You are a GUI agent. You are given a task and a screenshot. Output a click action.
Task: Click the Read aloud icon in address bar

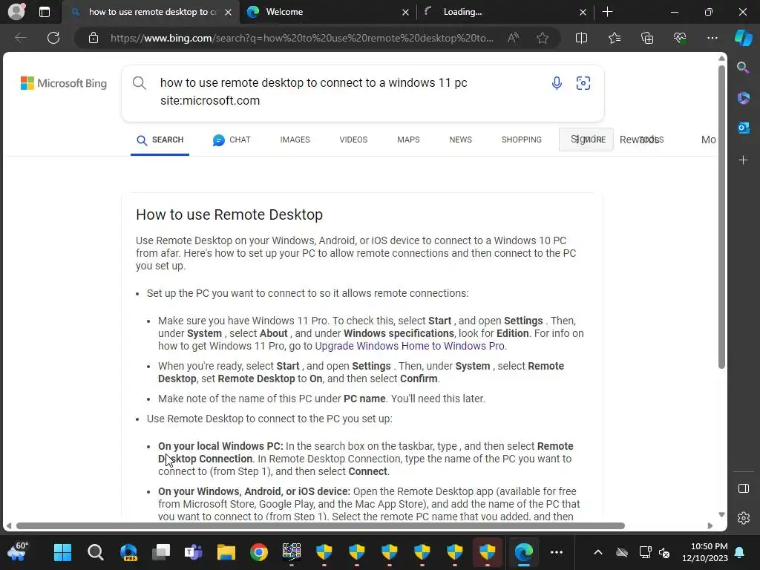513,38
